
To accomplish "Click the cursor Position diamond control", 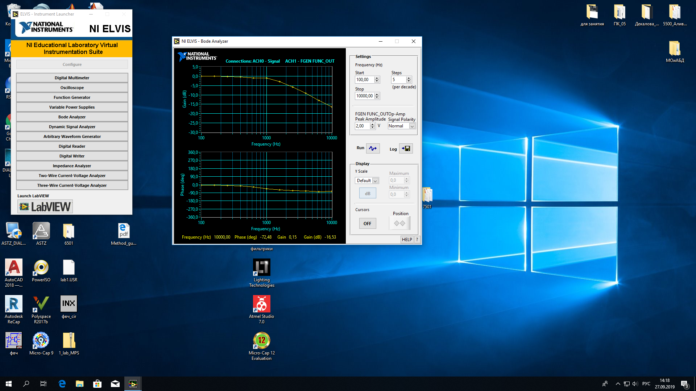I will [x=399, y=223].
